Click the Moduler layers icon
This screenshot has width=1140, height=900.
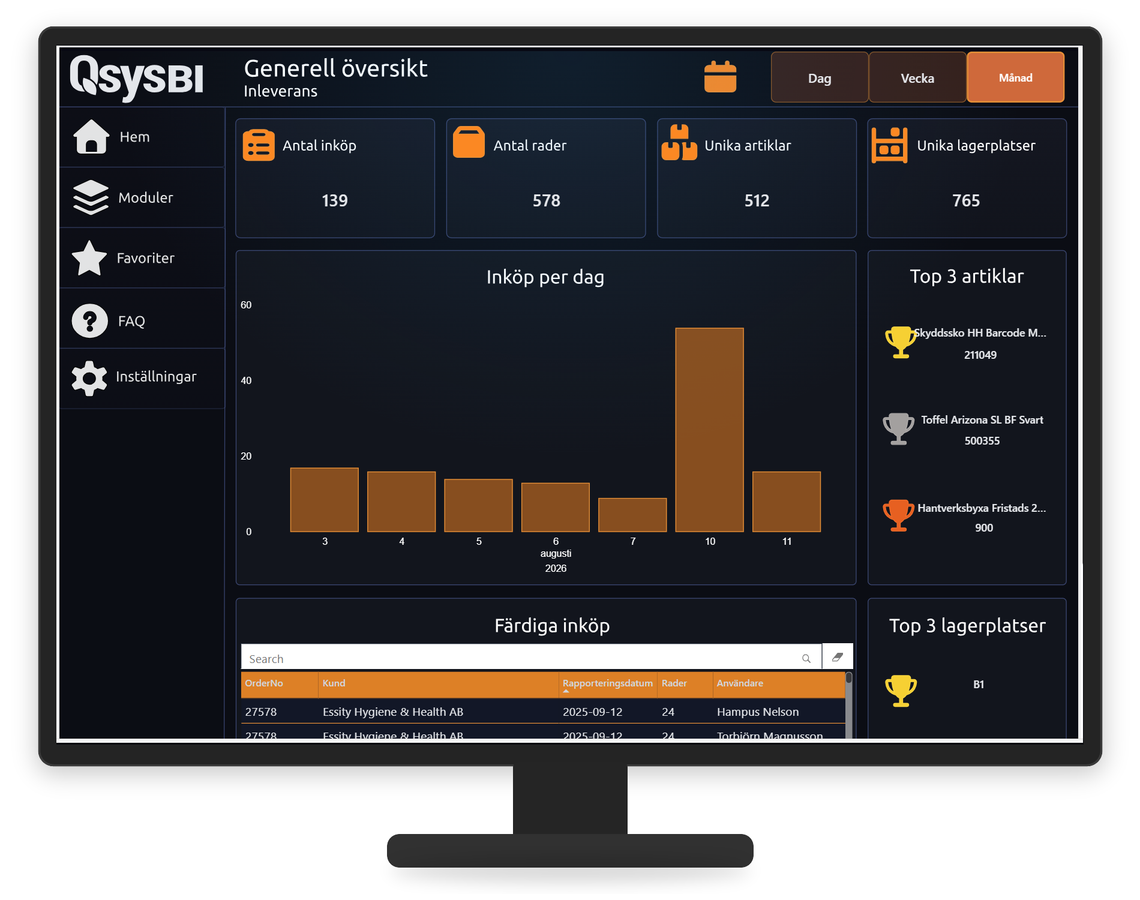(x=91, y=197)
